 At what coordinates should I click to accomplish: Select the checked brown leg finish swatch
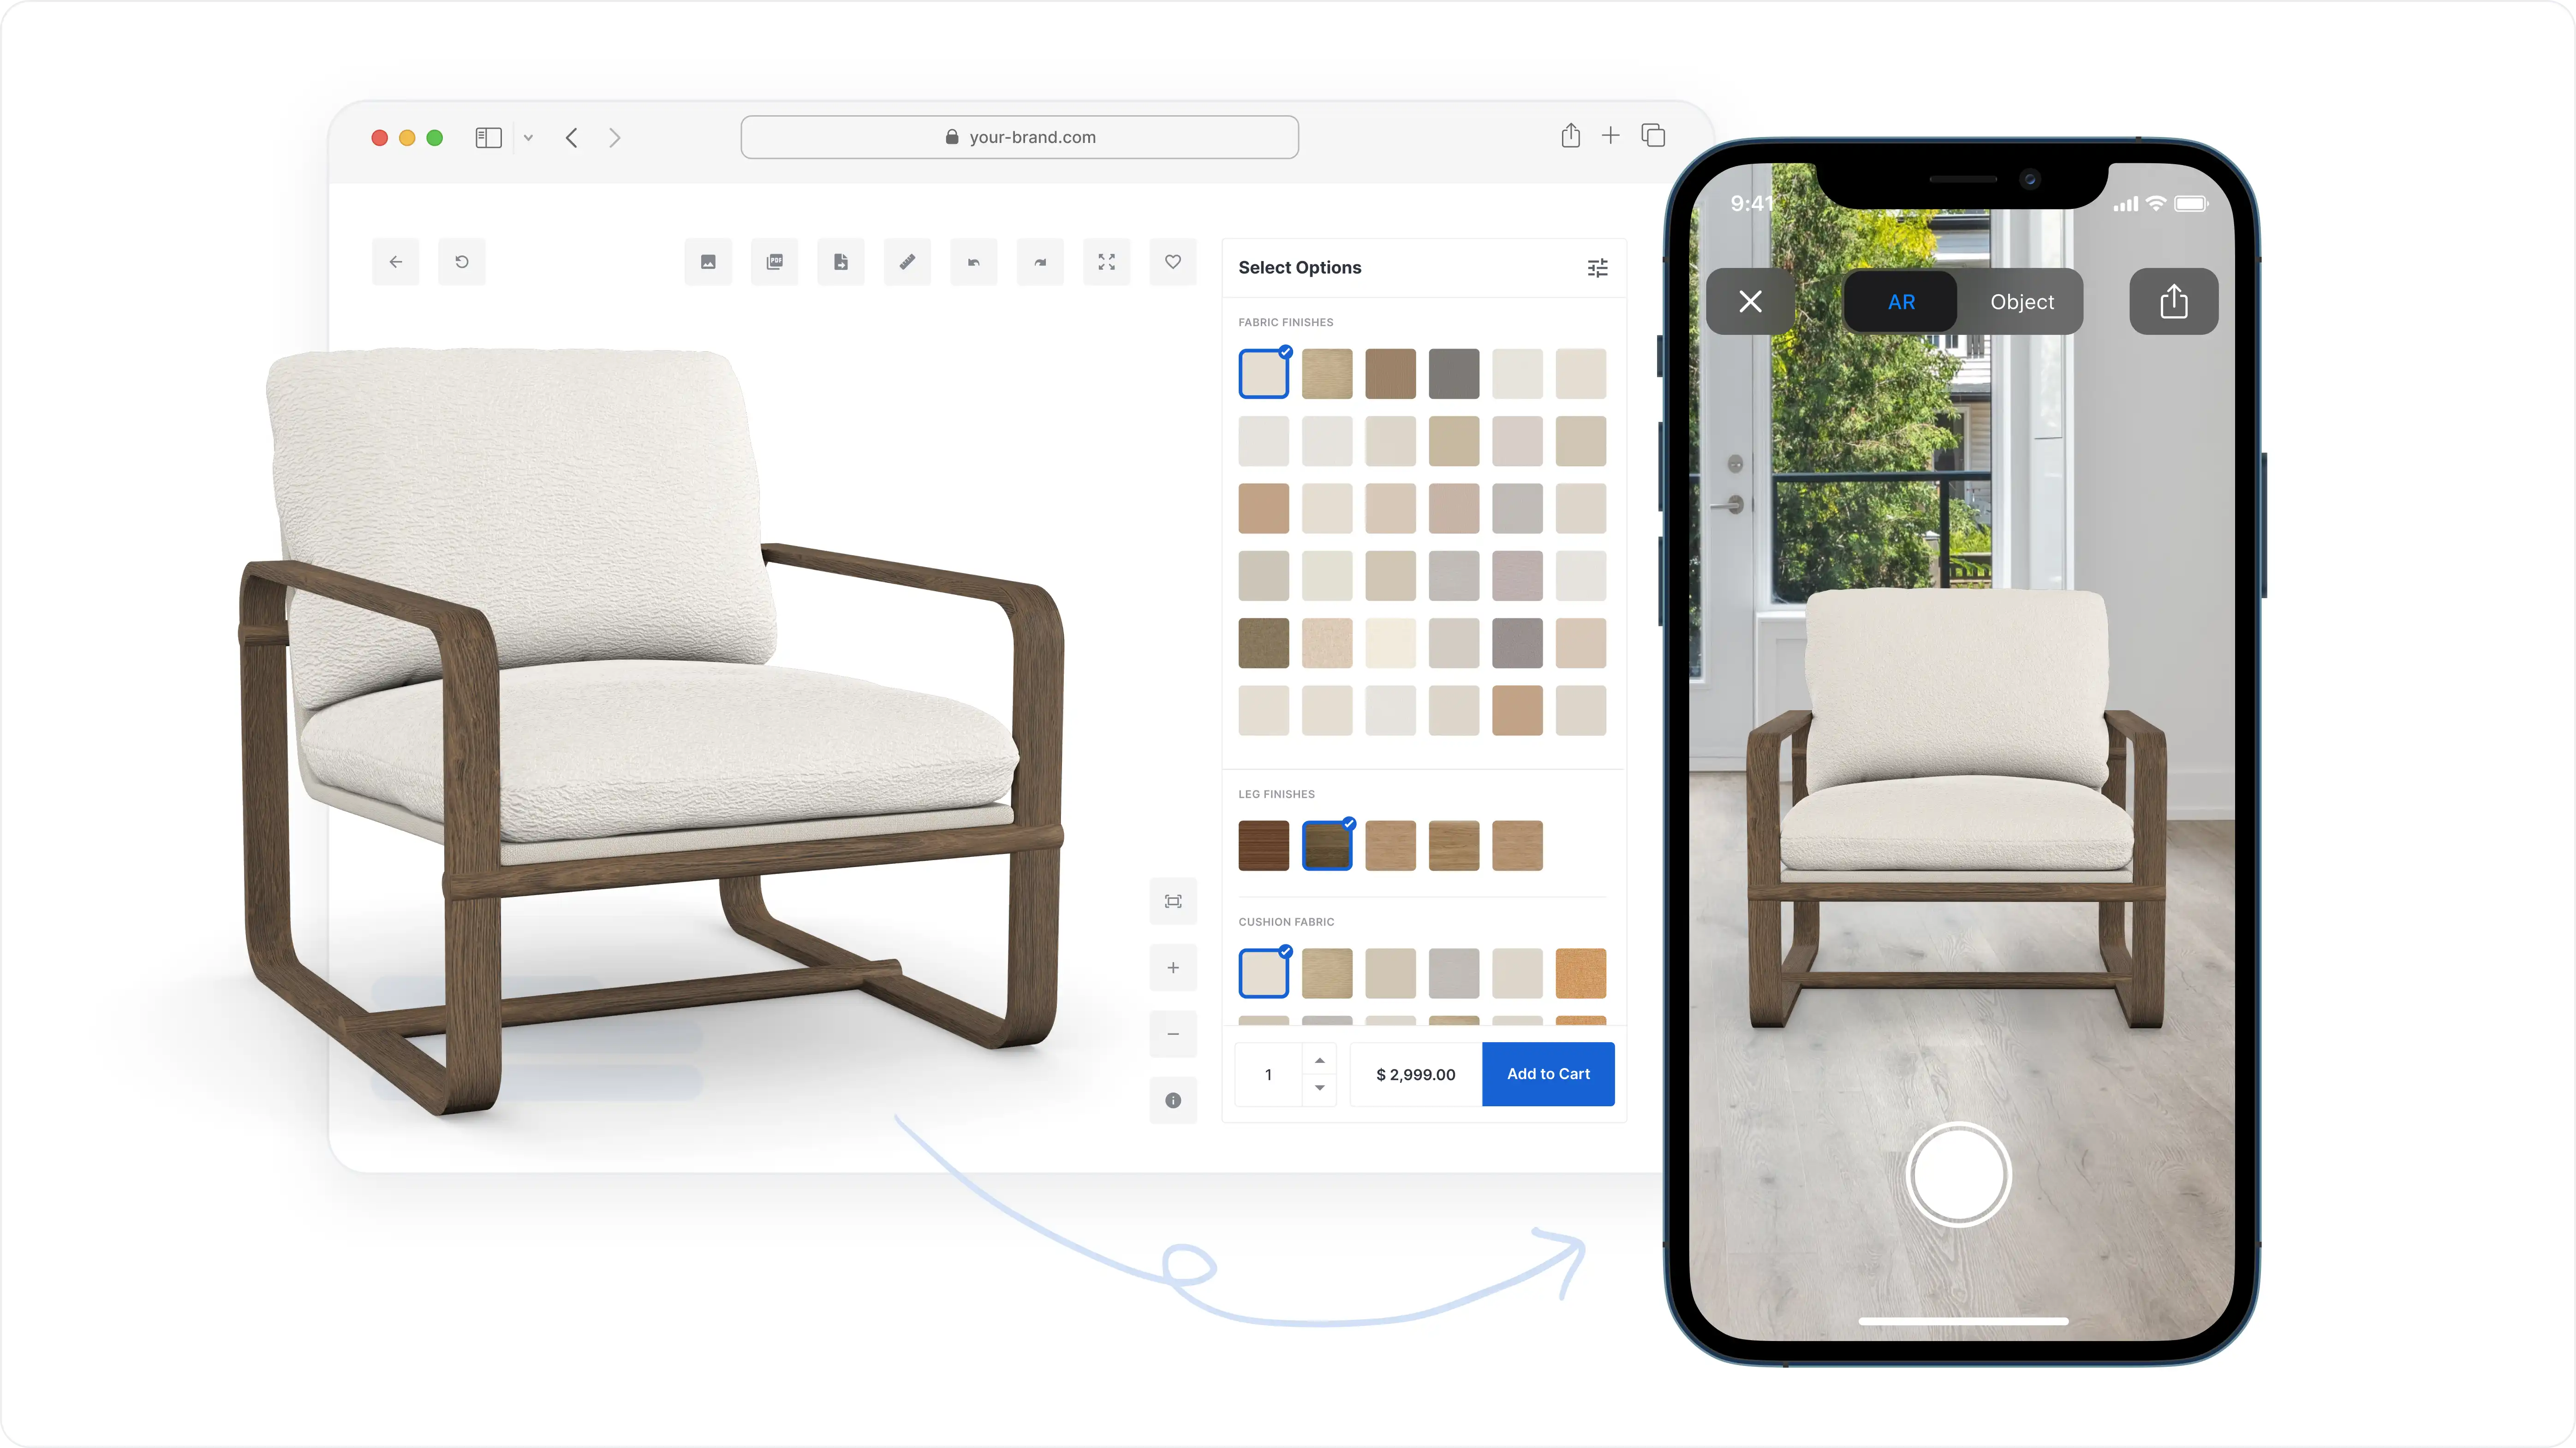pos(1327,845)
